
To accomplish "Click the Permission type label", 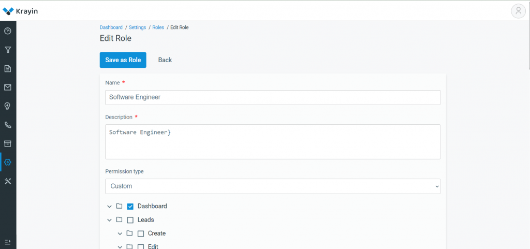I will pos(124,171).
